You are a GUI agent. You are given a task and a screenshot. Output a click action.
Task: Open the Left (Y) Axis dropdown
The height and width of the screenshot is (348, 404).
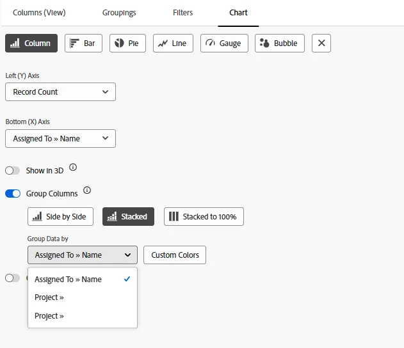60,92
